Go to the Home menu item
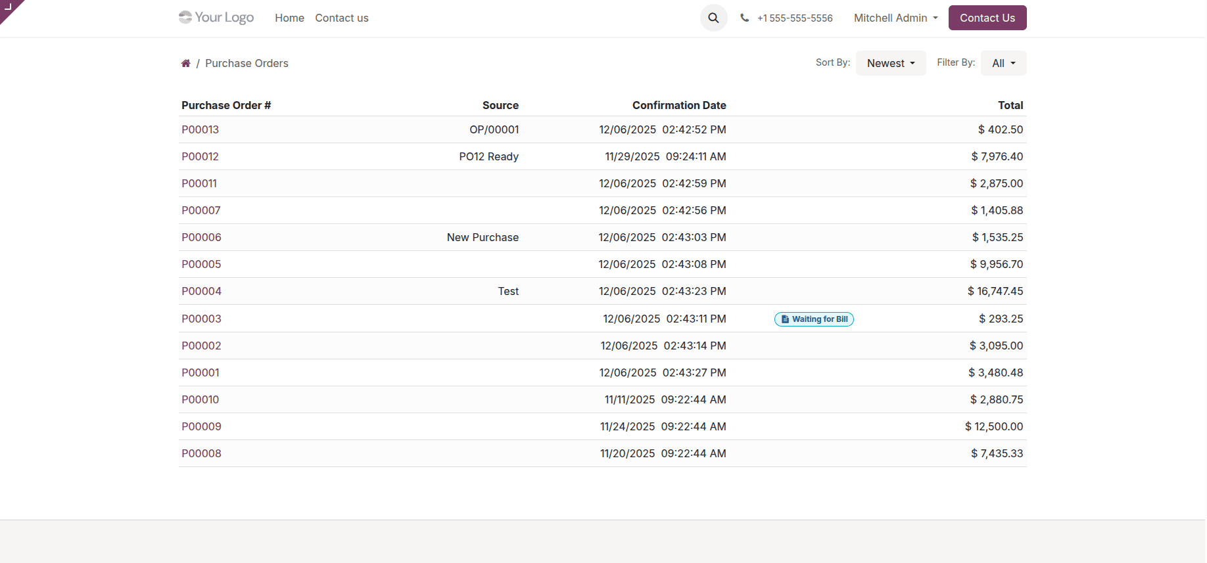The width and height of the screenshot is (1207, 563). 289,18
